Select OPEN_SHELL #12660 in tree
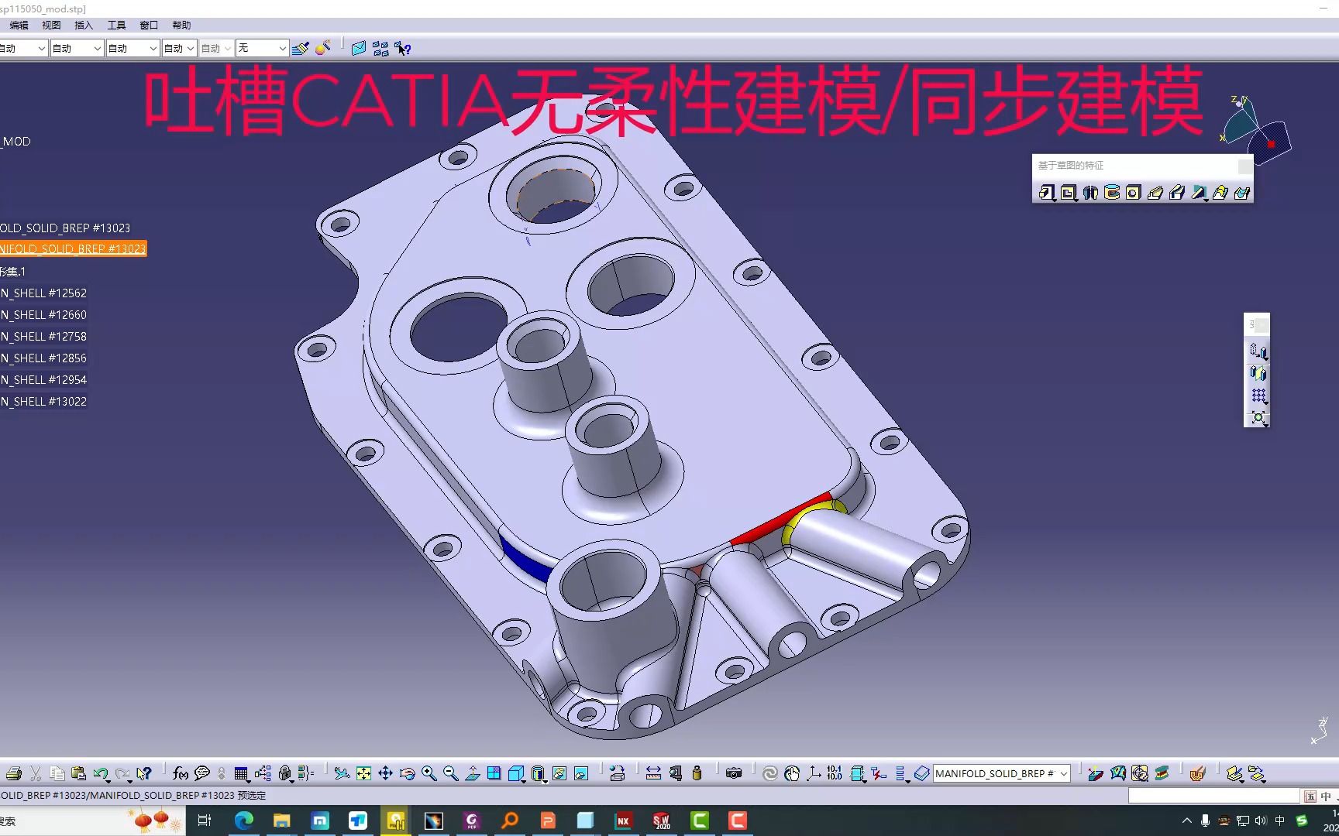 pos(43,315)
